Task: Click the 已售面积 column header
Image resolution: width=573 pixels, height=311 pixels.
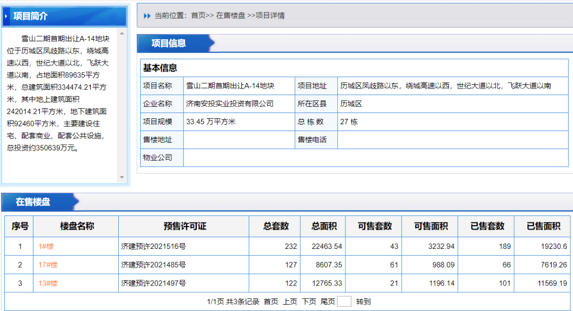Action: (542, 226)
